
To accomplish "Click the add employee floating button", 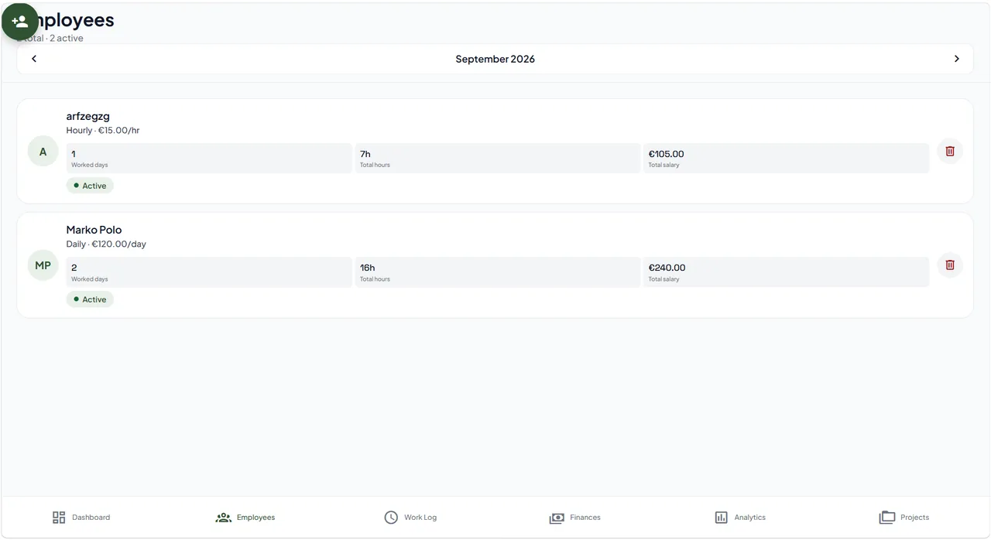I will pyautogui.click(x=20, y=22).
